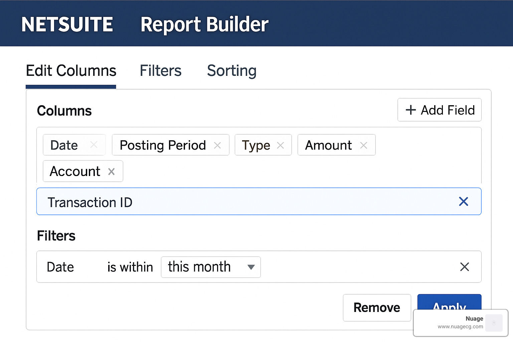Click the Account chip label
The width and height of the screenshot is (513, 342).
pyautogui.click(x=75, y=171)
